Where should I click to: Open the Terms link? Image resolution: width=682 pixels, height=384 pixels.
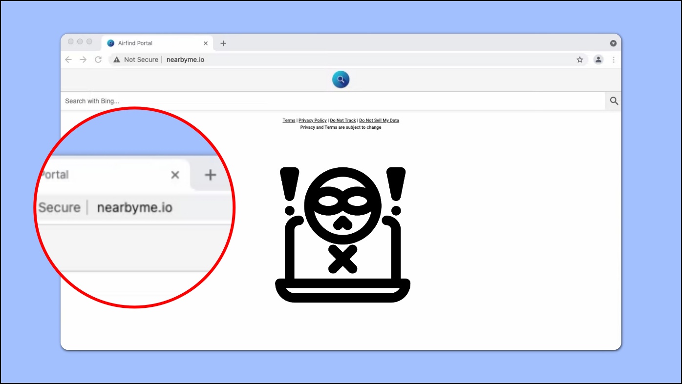coord(289,121)
